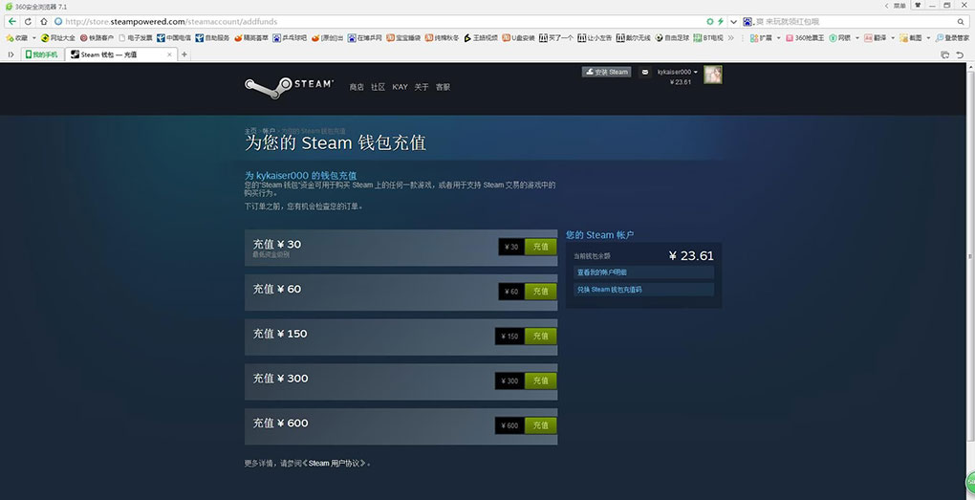Click the green circle icon in address bar
Screen dimensions: 975x500
pyautogui.click(x=710, y=21)
